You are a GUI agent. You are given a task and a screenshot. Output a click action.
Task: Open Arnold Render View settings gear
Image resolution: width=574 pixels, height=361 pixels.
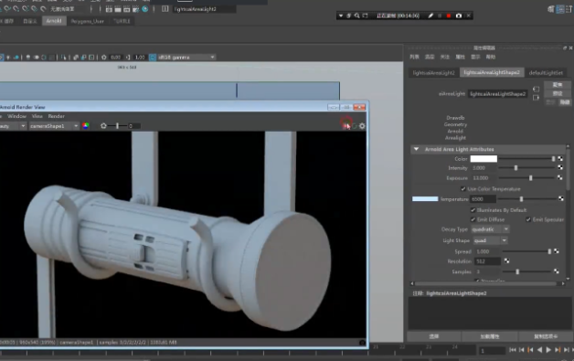tap(362, 126)
